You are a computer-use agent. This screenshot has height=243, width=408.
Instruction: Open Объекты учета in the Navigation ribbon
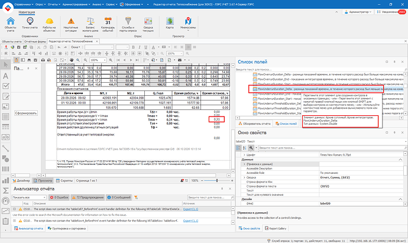(x=11, y=24)
